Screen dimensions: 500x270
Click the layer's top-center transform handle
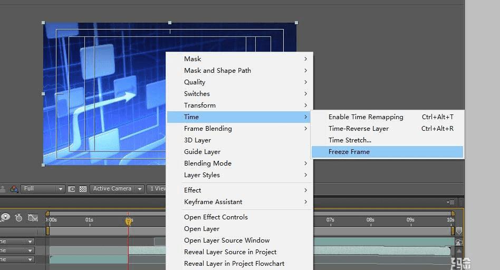click(170, 23)
